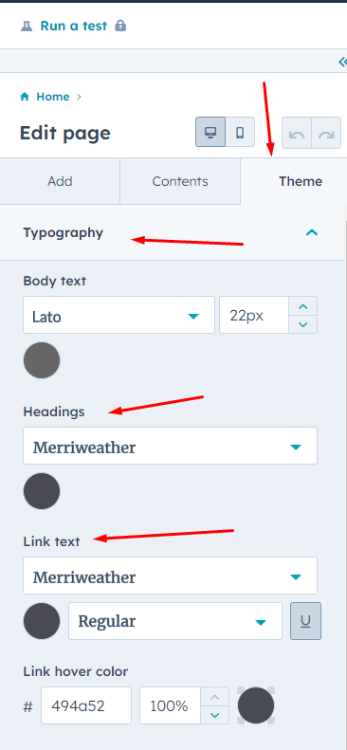347x750 pixels.
Task: Switch to the Add tab
Action: (60, 181)
